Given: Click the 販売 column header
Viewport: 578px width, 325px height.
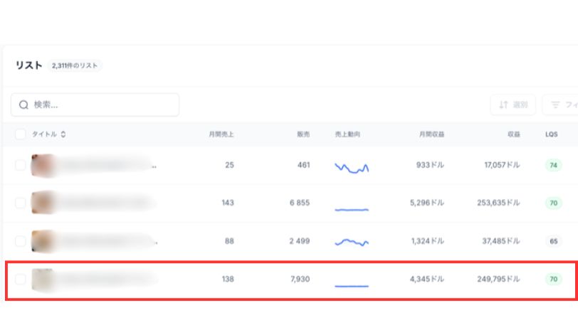Looking at the screenshot, I should pos(303,134).
